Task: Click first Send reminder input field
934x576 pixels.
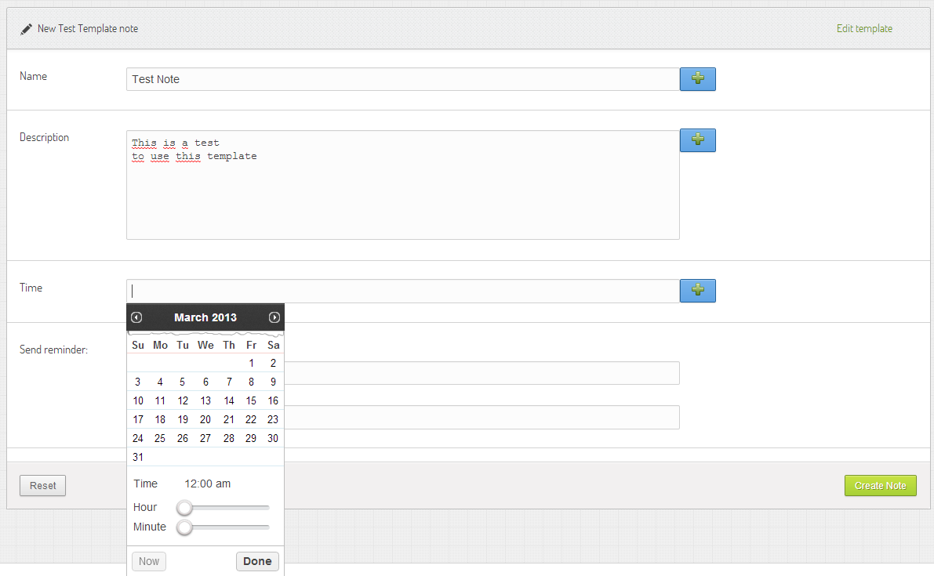Action: click(x=482, y=373)
